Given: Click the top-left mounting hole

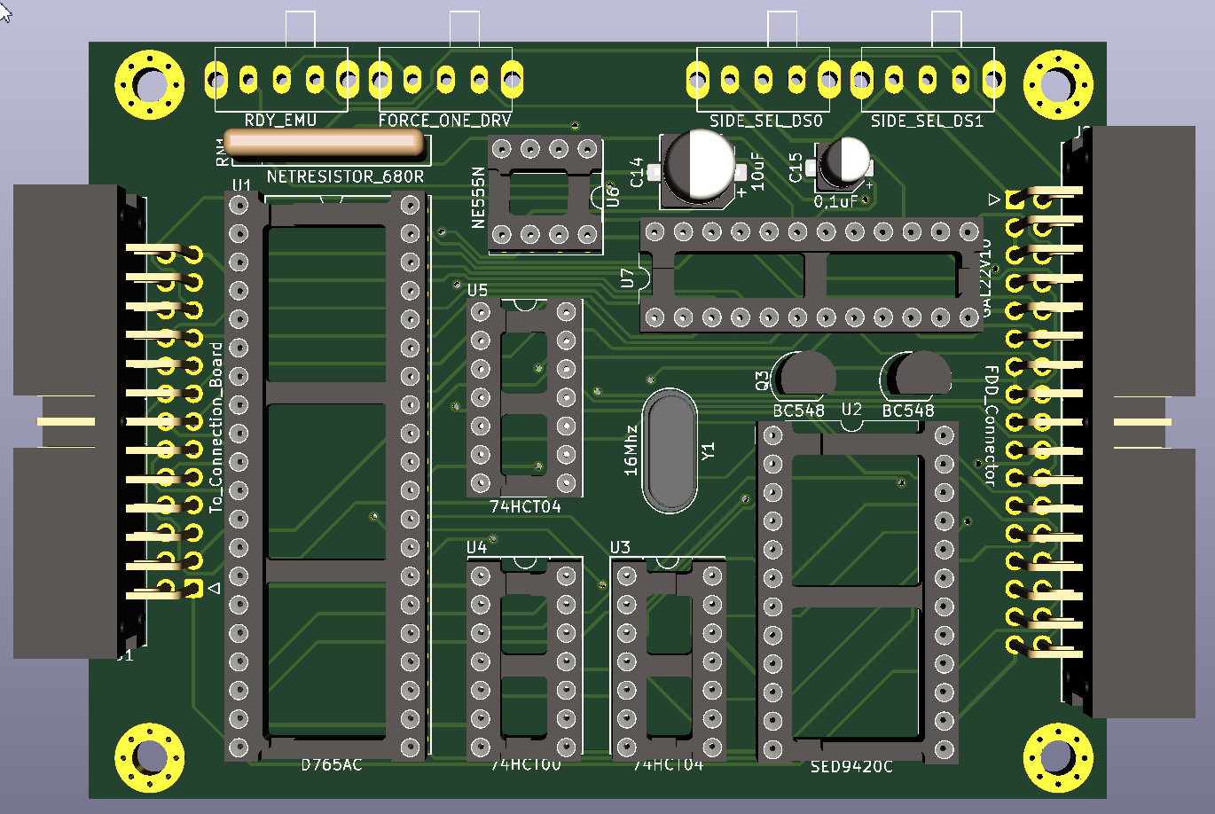Looking at the screenshot, I should pos(150,85).
